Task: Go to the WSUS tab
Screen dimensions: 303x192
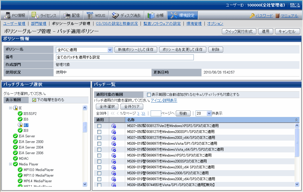Action: point(96,15)
